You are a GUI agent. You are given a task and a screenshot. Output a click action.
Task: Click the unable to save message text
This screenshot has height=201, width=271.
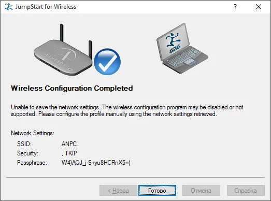coord(127,111)
